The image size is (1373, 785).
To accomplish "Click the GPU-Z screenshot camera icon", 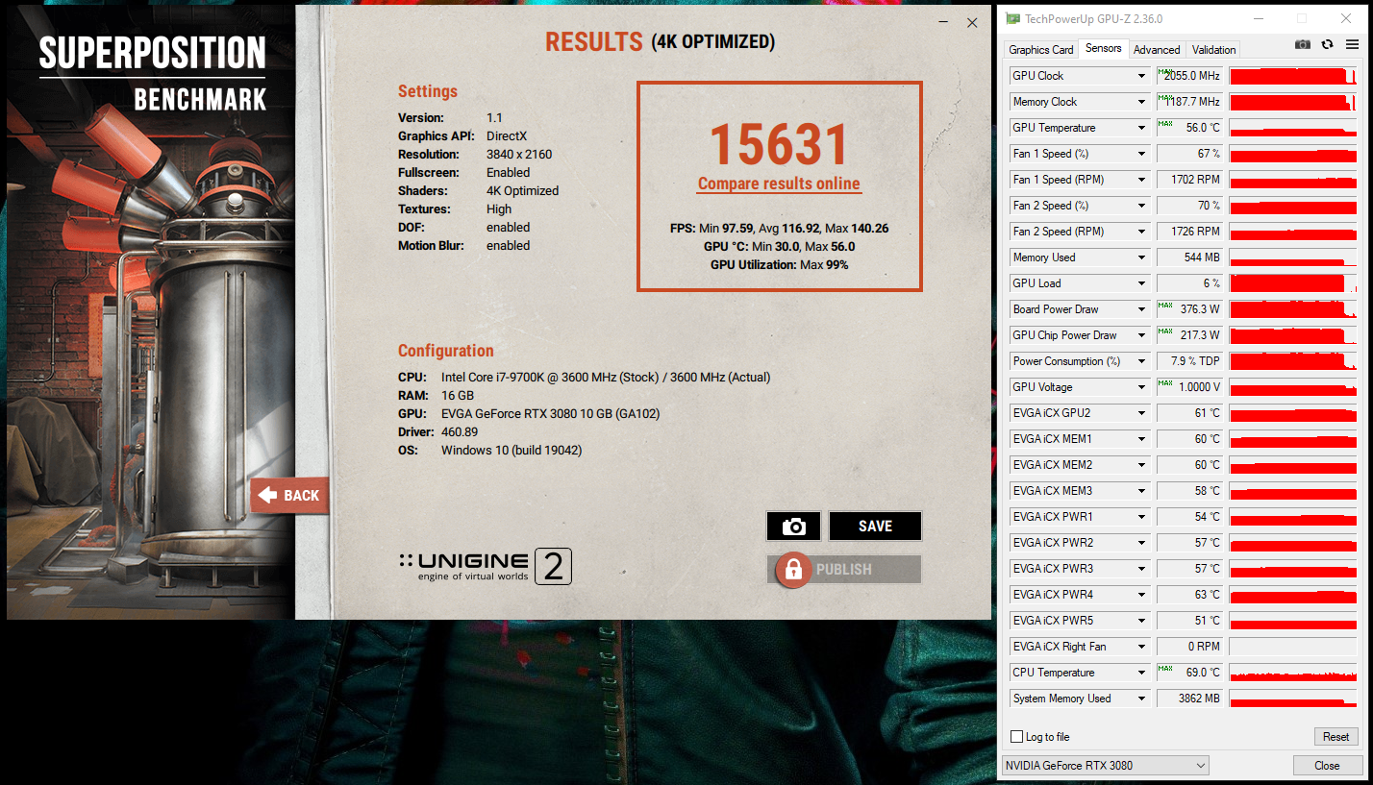I will point(1302,44).
